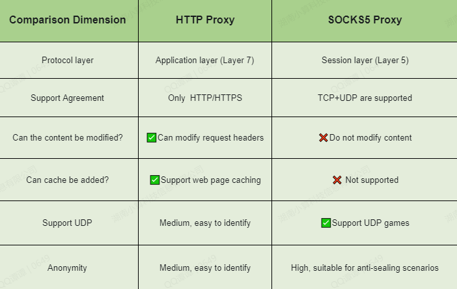Click the "Only HTTP/HTTPS" cell
Viewport: 457px width, 289px height.
(x=205, y=98)
